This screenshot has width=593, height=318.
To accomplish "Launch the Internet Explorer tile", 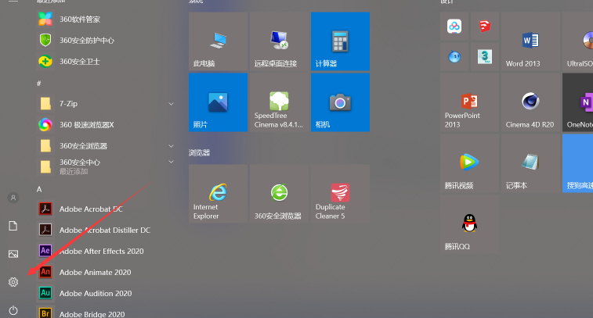I will pyautogui.click(x=219, y=194).
